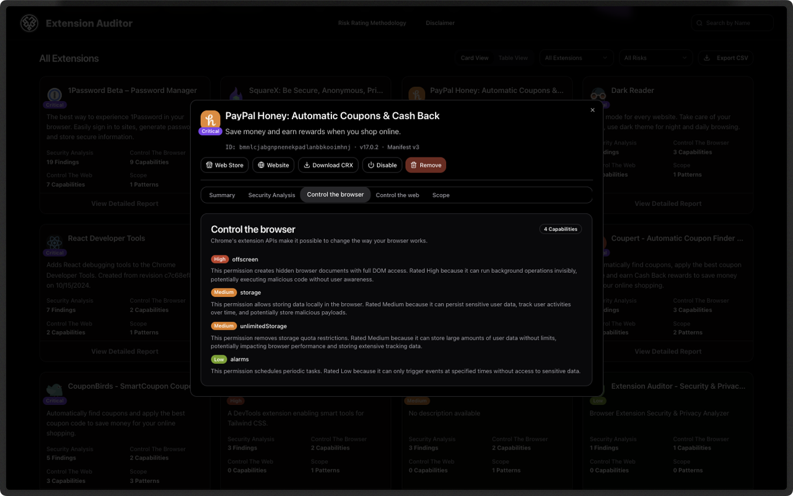Viewport: 793px width, 496px height.
Task: Click the Dark Reader extension icon
Action: [x=598, y=94]
